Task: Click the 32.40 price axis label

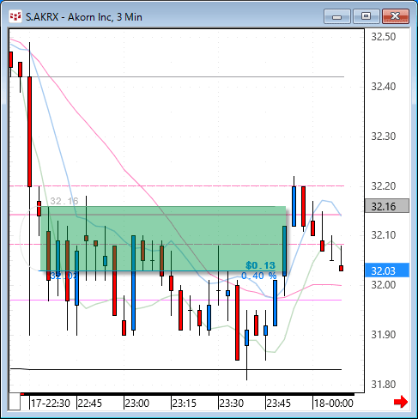Action: (x=384, y=87)
